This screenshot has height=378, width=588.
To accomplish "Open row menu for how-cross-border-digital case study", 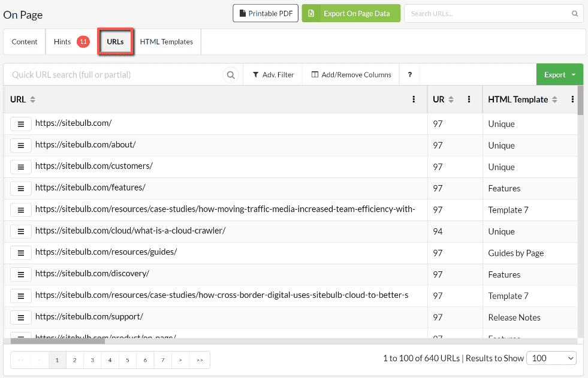I will point(20,296).
